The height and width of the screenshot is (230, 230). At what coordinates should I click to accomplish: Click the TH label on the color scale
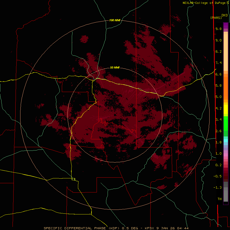coord(220,199)
